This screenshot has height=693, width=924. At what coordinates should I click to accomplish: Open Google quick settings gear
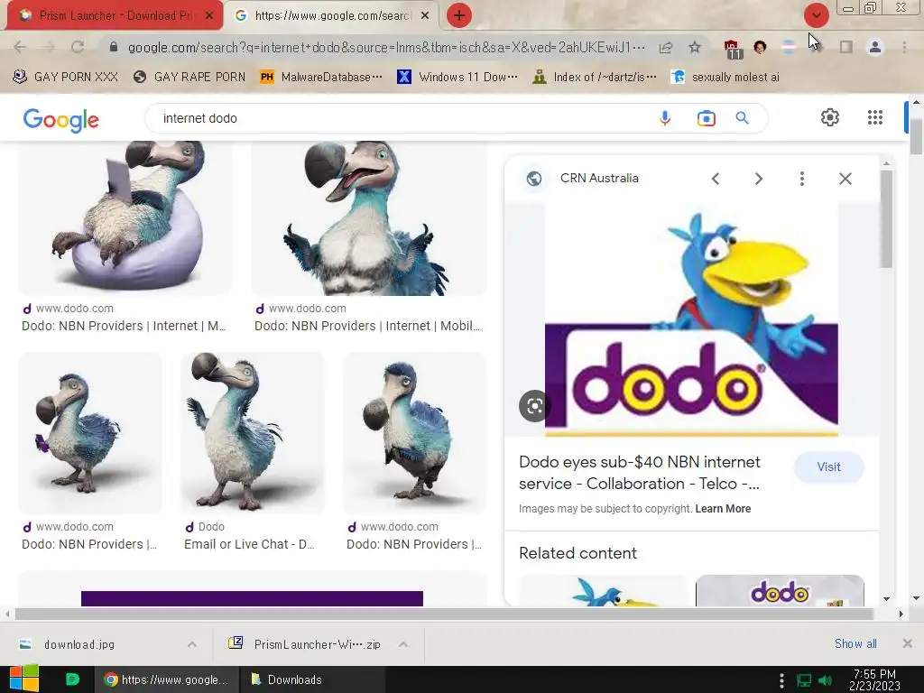point(830,117)
